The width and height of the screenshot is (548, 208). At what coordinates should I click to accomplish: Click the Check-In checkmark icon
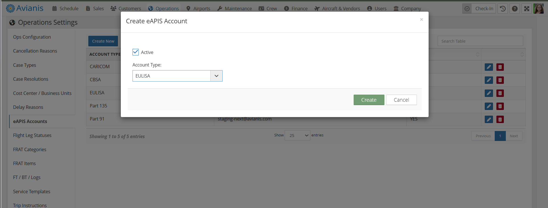pyautogui.click(x=467, y=9)
